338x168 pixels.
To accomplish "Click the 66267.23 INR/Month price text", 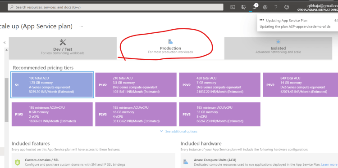I will [x=220, y=121].
